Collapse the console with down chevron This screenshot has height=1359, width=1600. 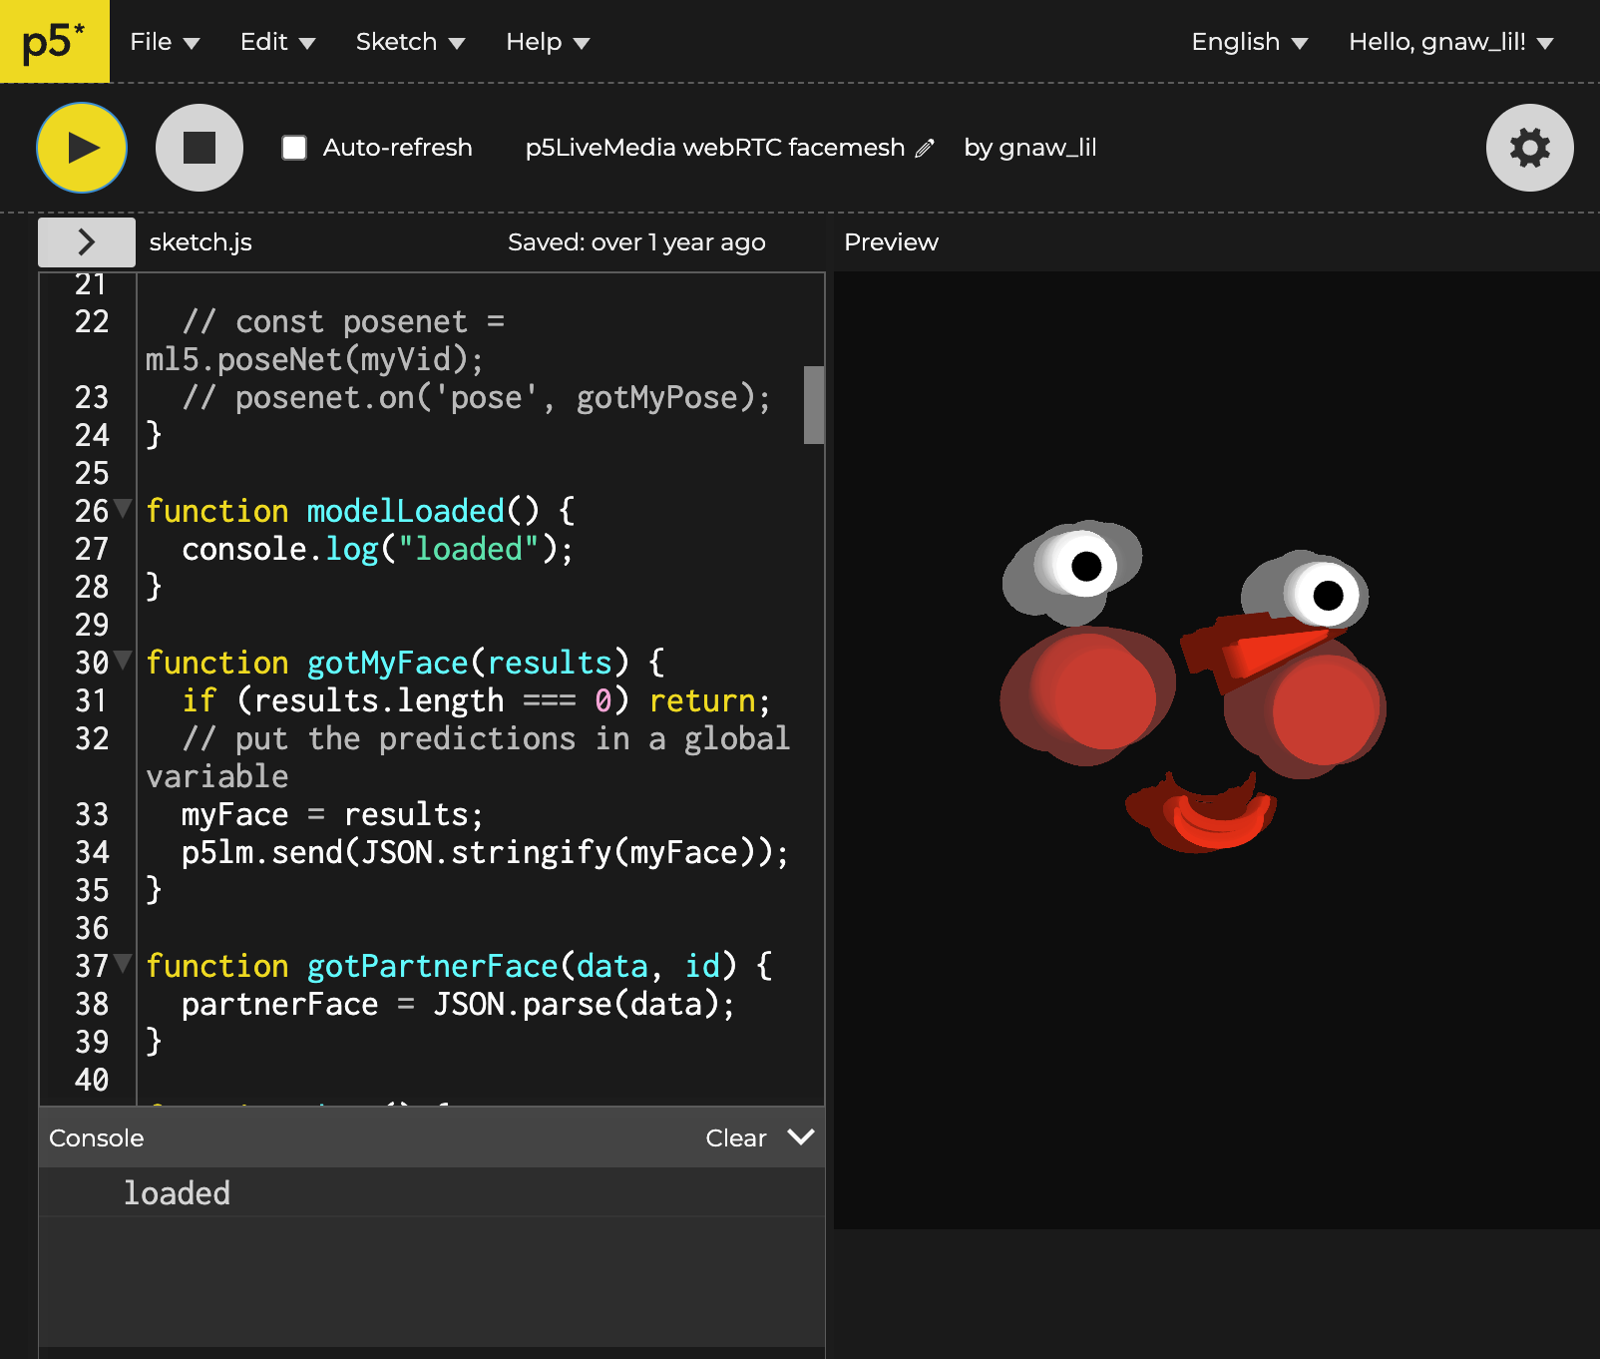(x=801, y=1136)
